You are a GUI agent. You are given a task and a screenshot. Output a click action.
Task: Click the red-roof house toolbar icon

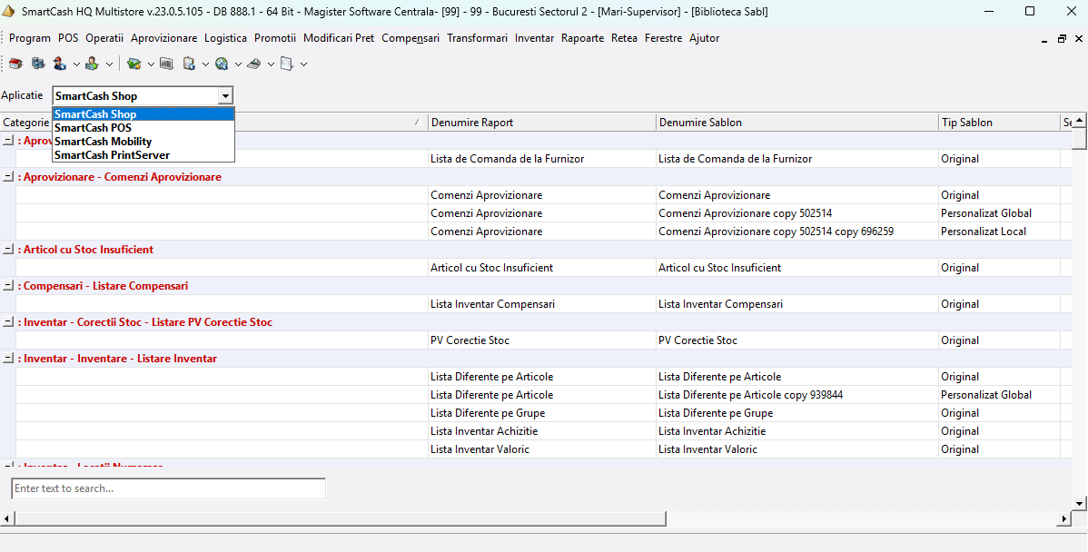coord(15,64)
